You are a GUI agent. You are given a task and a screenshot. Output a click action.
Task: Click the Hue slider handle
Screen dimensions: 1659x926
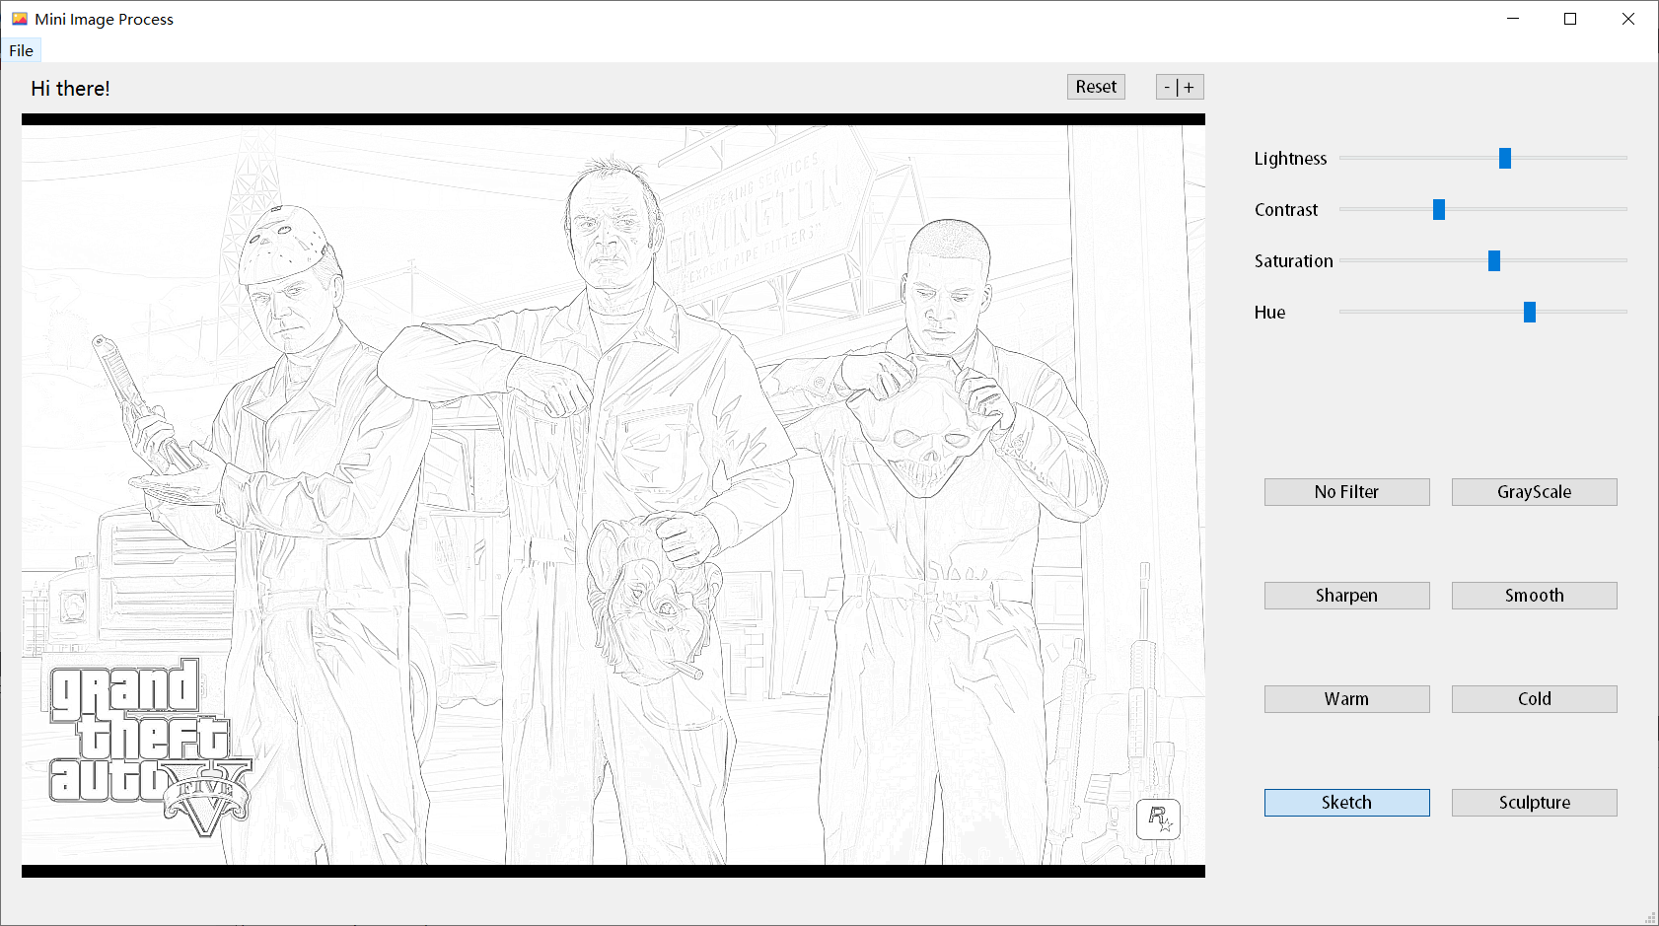pos(1530,312)
